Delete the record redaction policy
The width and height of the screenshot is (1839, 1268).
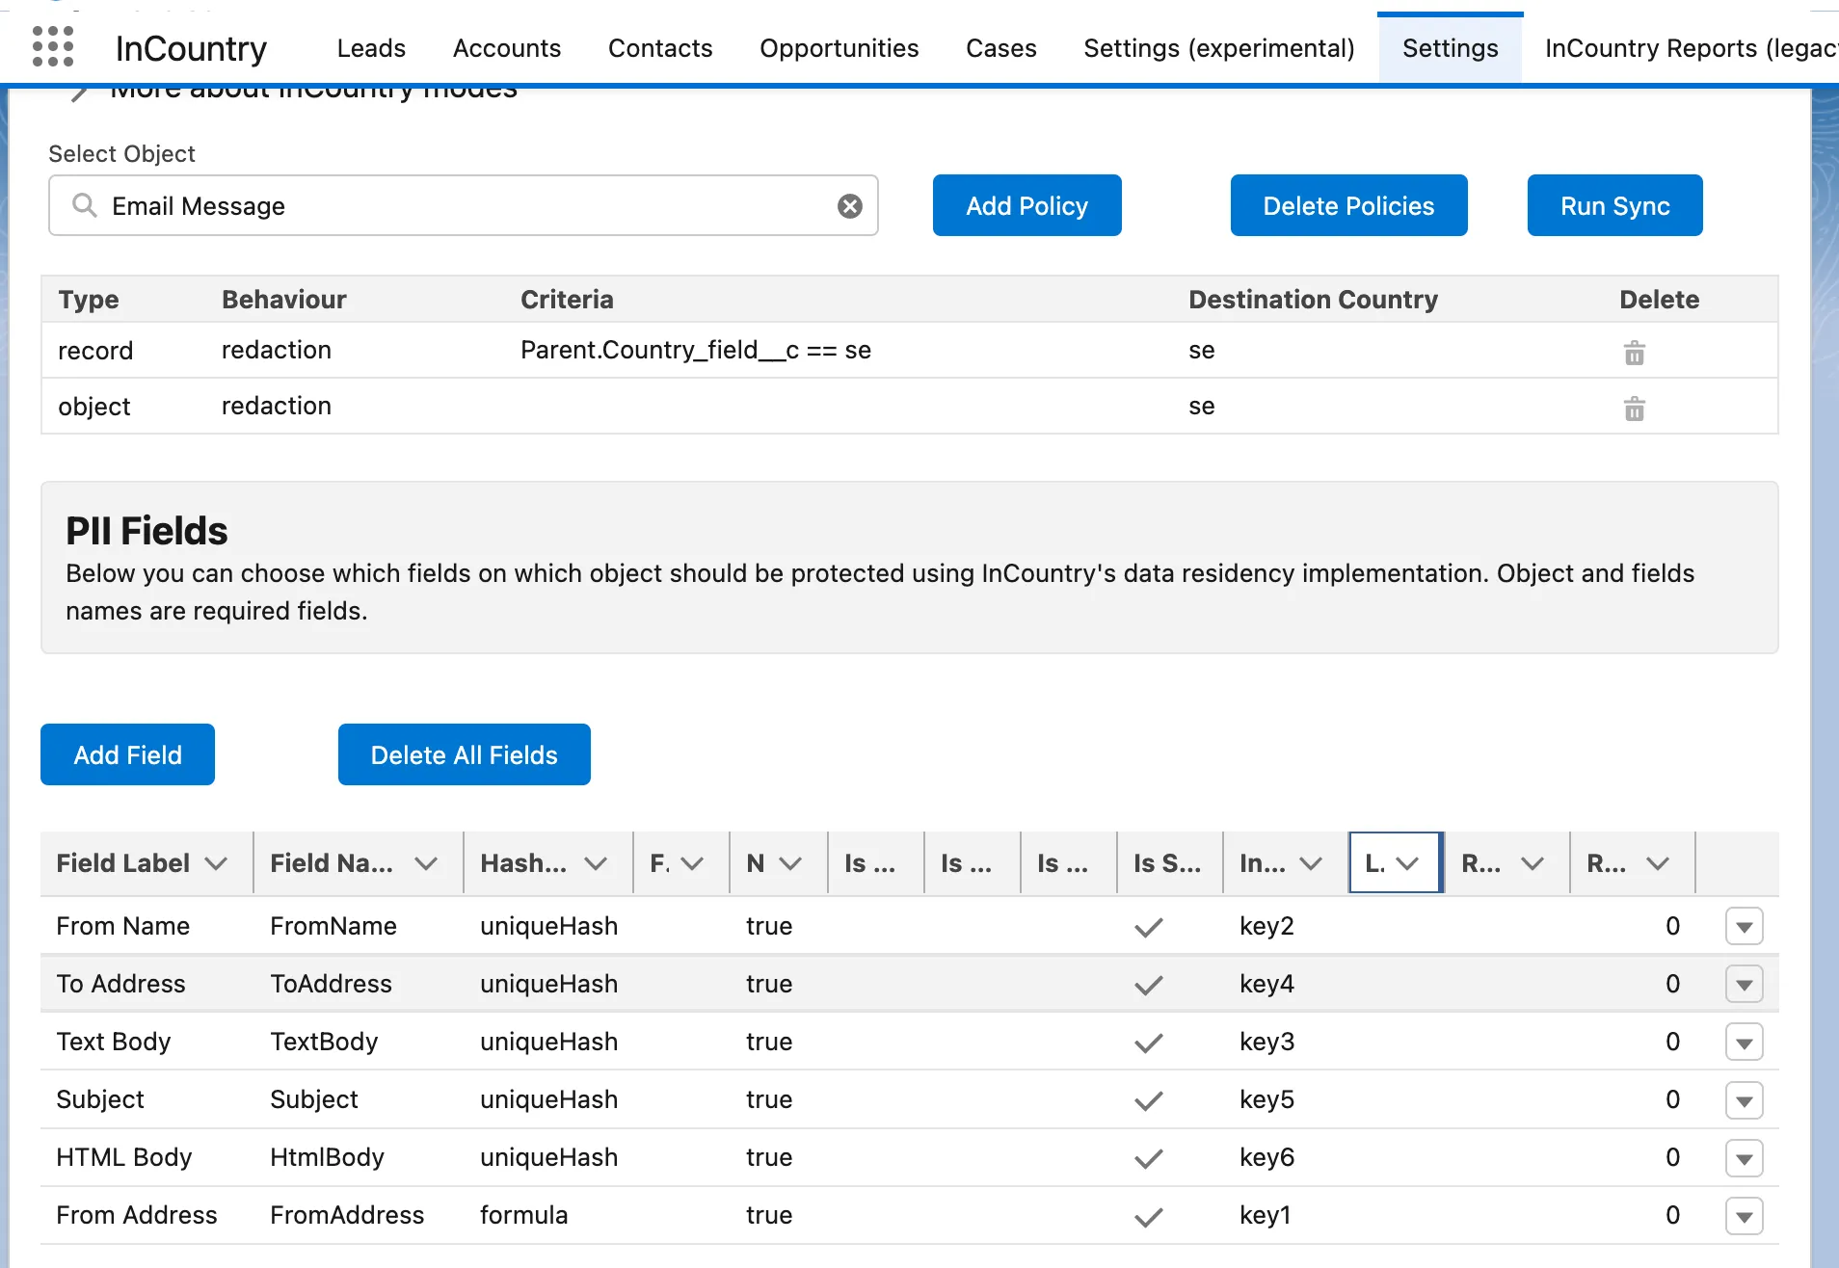tap(1634, 353)
